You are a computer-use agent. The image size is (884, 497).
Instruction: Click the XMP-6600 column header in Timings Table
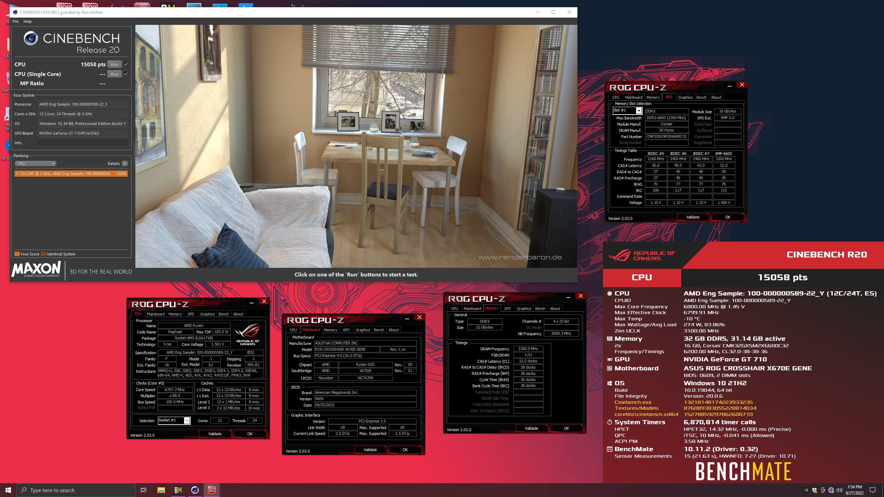[x=723, y=154]
